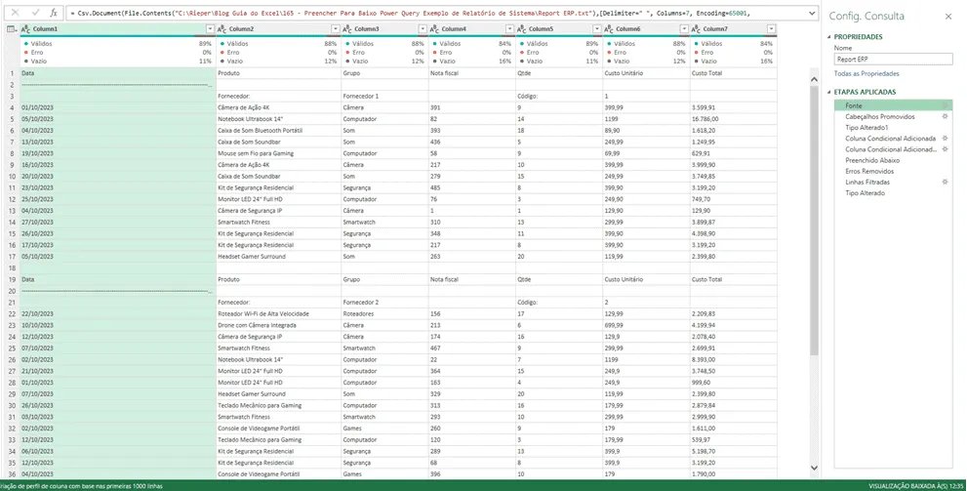
Task: Open settings gear for the Fonte step
Action: [x=945, y=105]
